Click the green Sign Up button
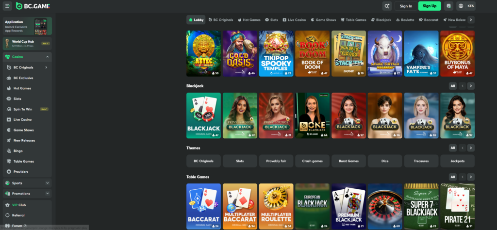Viewport: 497px width, 230px height. point(430,6)
